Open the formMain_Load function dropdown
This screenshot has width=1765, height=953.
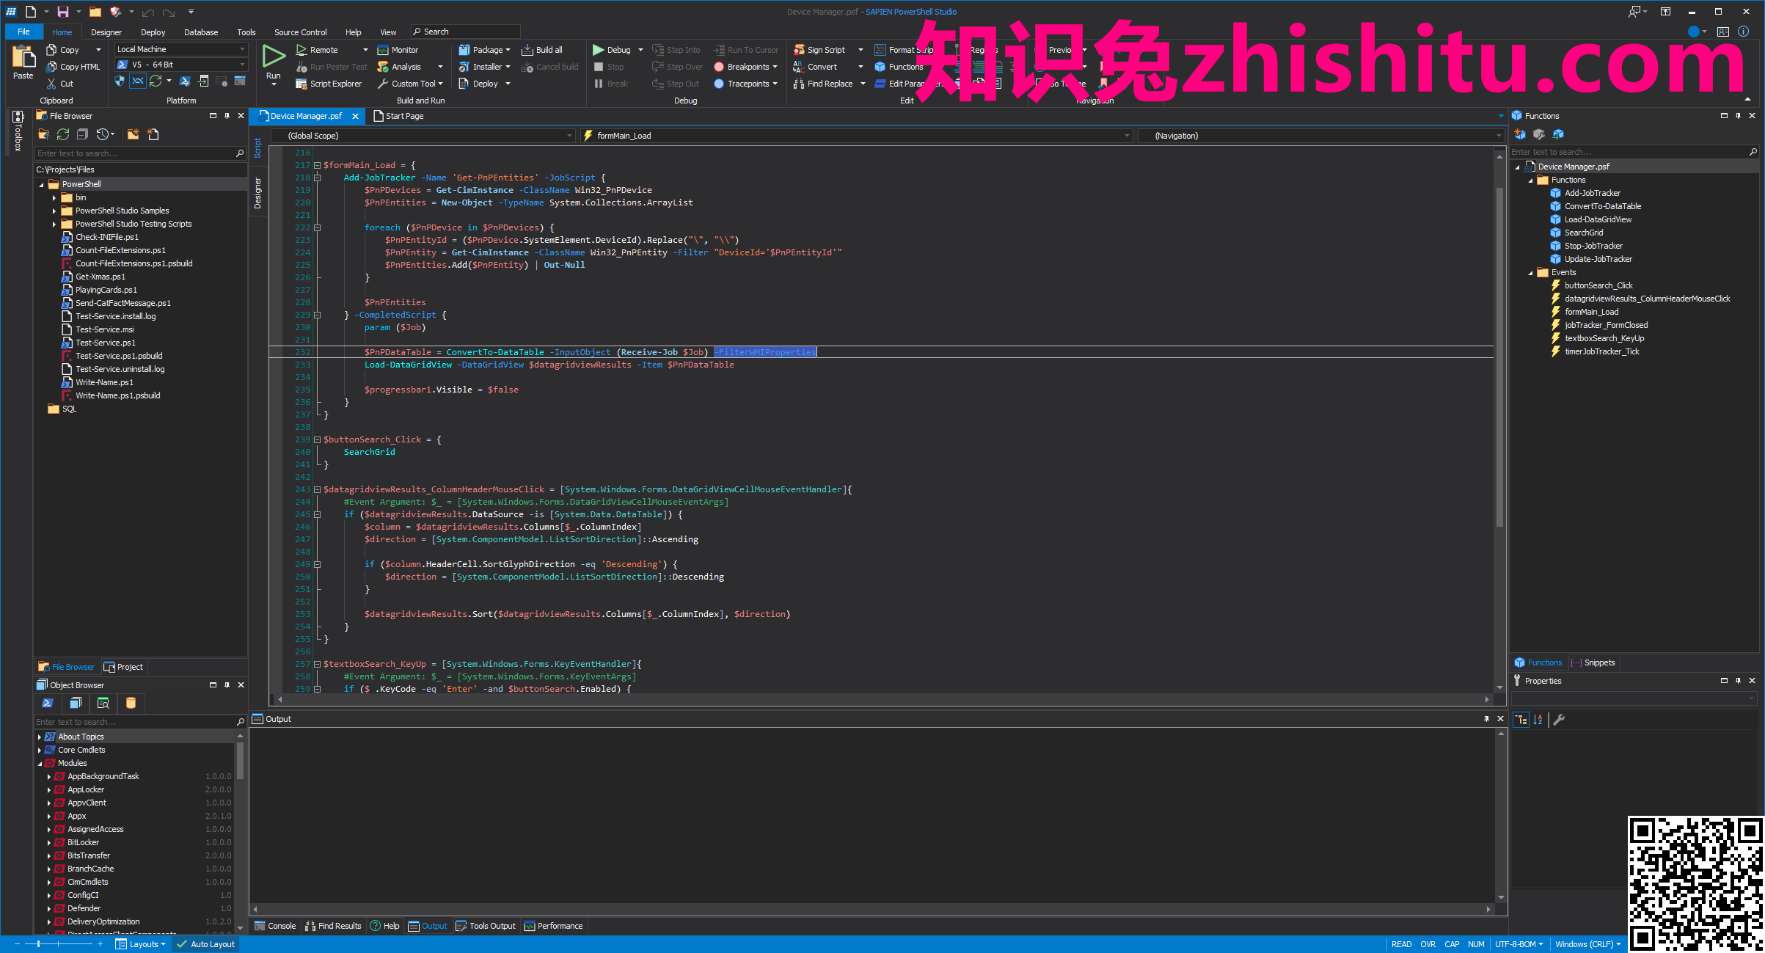tap(857, 136)
